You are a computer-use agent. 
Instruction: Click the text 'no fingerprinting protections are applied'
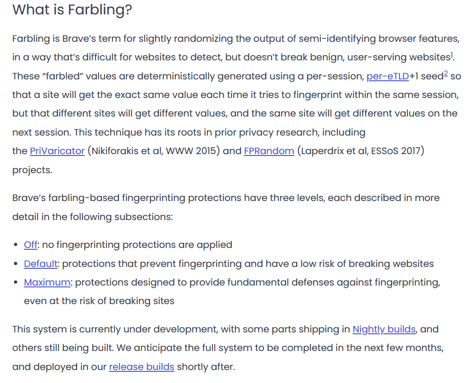pyautogui.click(x=137, y=245)
